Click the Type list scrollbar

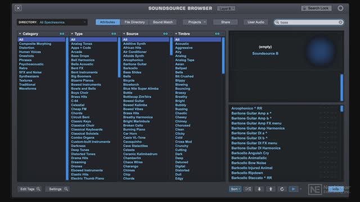pos(119,57)
